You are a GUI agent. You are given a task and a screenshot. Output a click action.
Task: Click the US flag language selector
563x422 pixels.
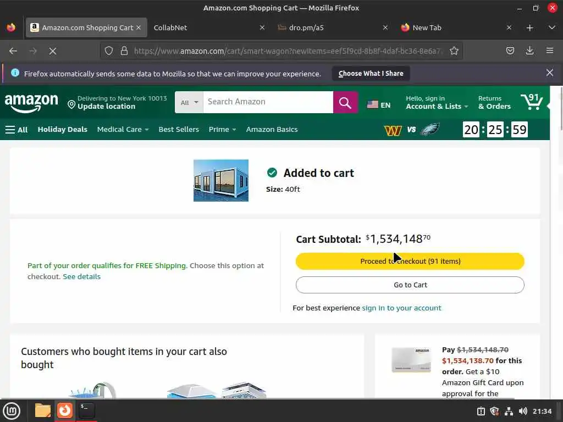(378, 105)
